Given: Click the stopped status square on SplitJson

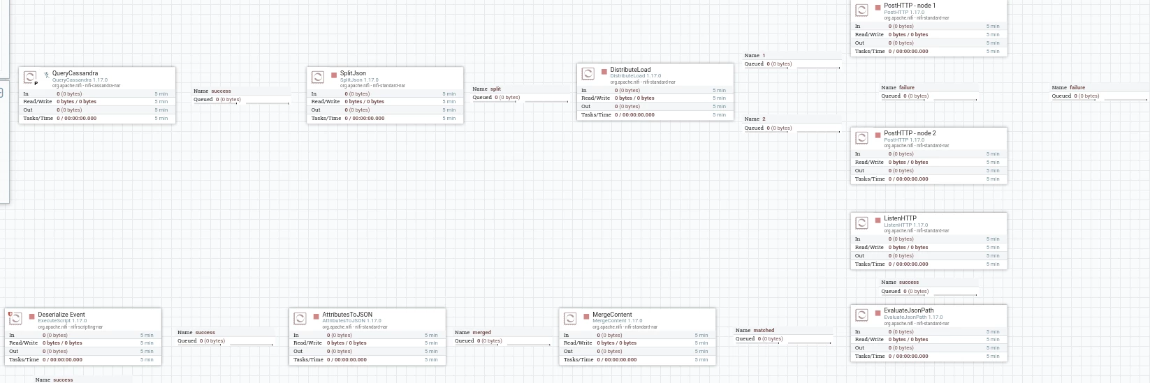Looking at the screenshot, I should (334, 75).
